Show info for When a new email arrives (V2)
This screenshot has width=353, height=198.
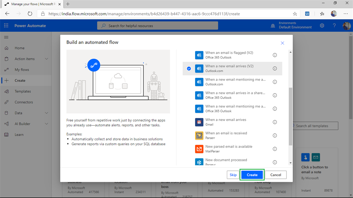(x=275, y=69)
